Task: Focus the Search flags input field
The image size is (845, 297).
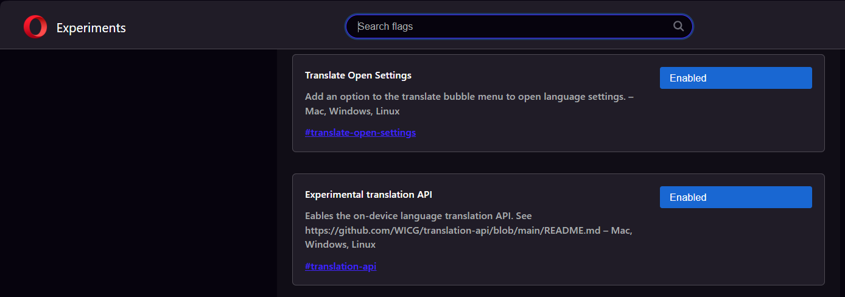Action: (x=519, y=26)
